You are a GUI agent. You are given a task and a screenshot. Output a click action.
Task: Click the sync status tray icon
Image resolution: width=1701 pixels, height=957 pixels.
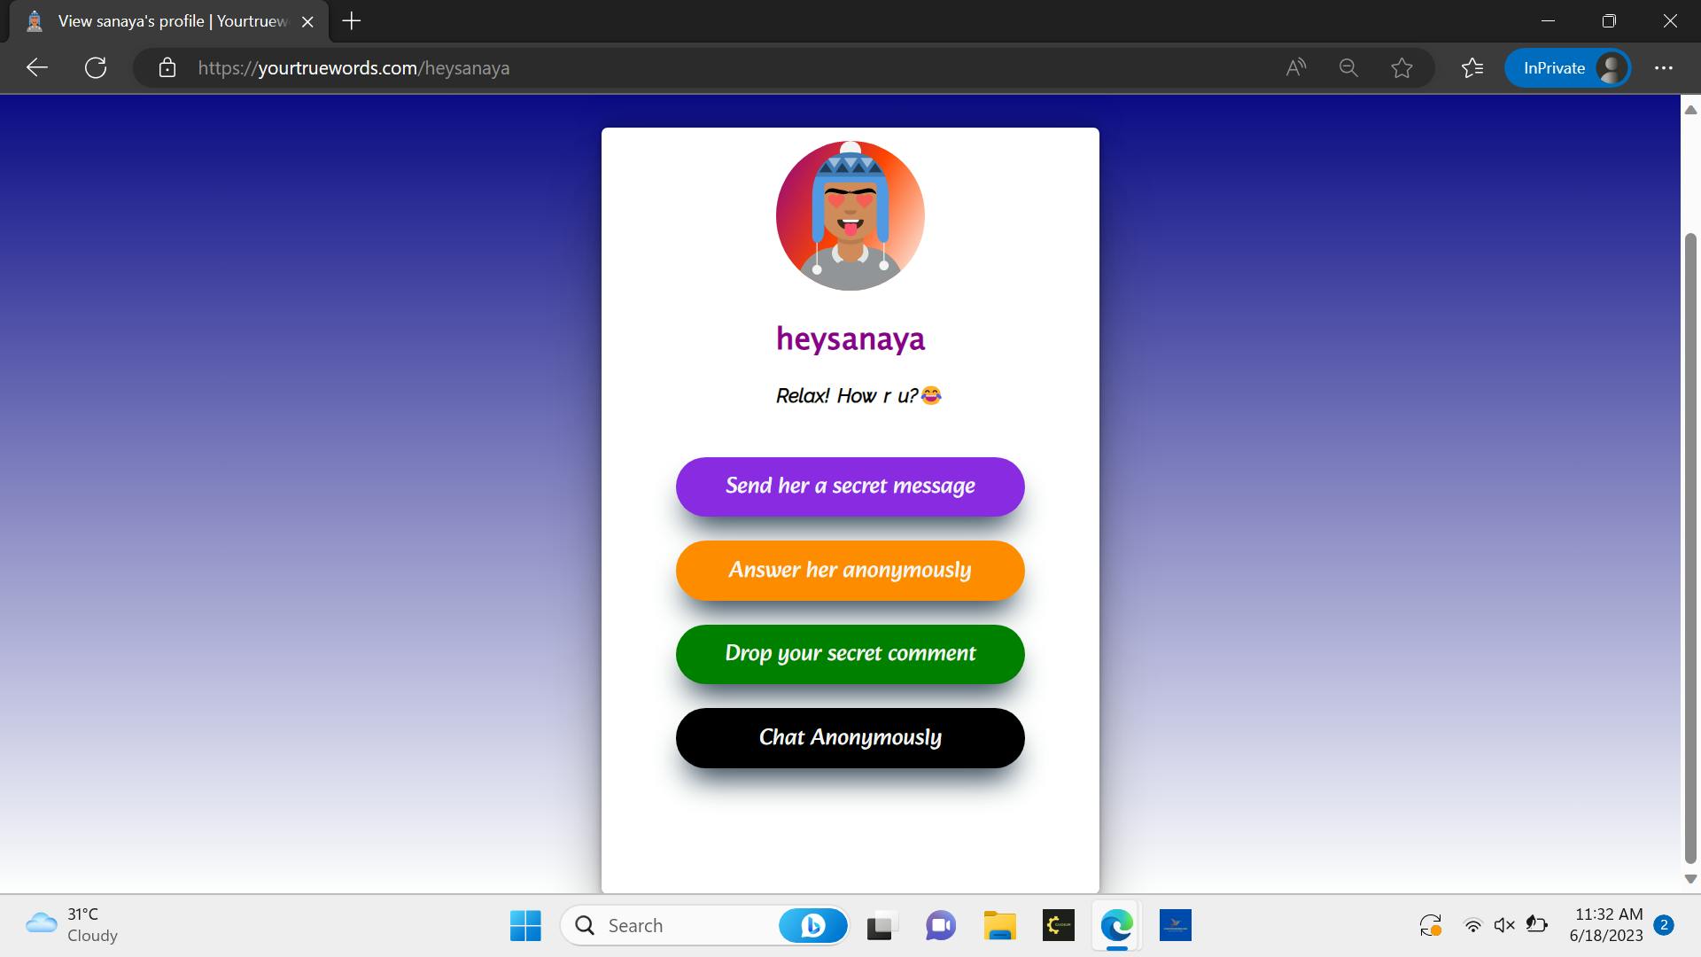[x=1430, y=926]
